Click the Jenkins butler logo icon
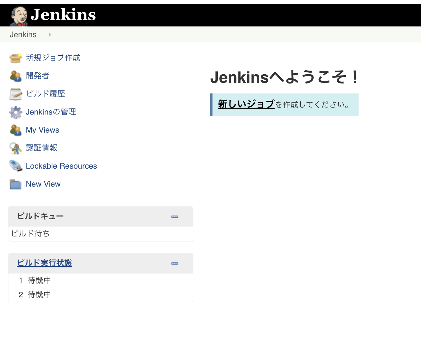Image resolution: width=421 pixels, height=344 pixels. click(19, 16)
